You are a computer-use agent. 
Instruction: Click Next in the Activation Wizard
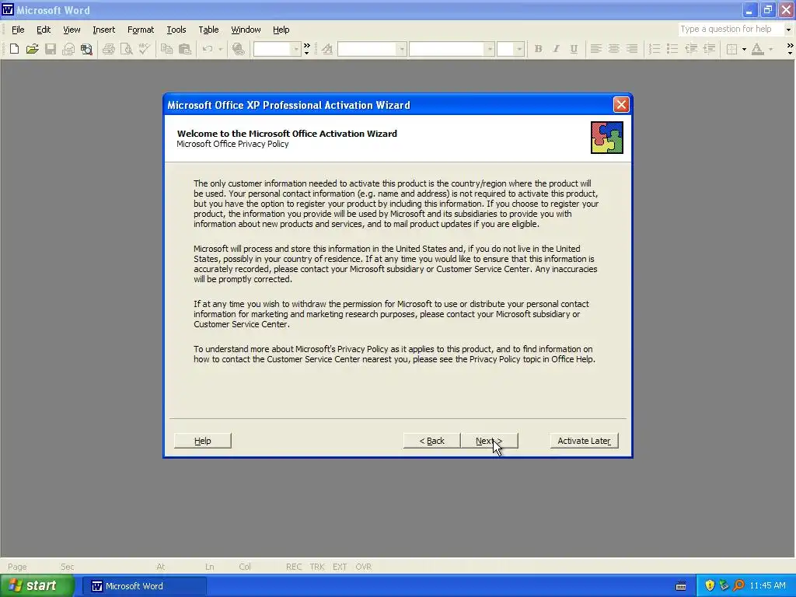(489, 441)
